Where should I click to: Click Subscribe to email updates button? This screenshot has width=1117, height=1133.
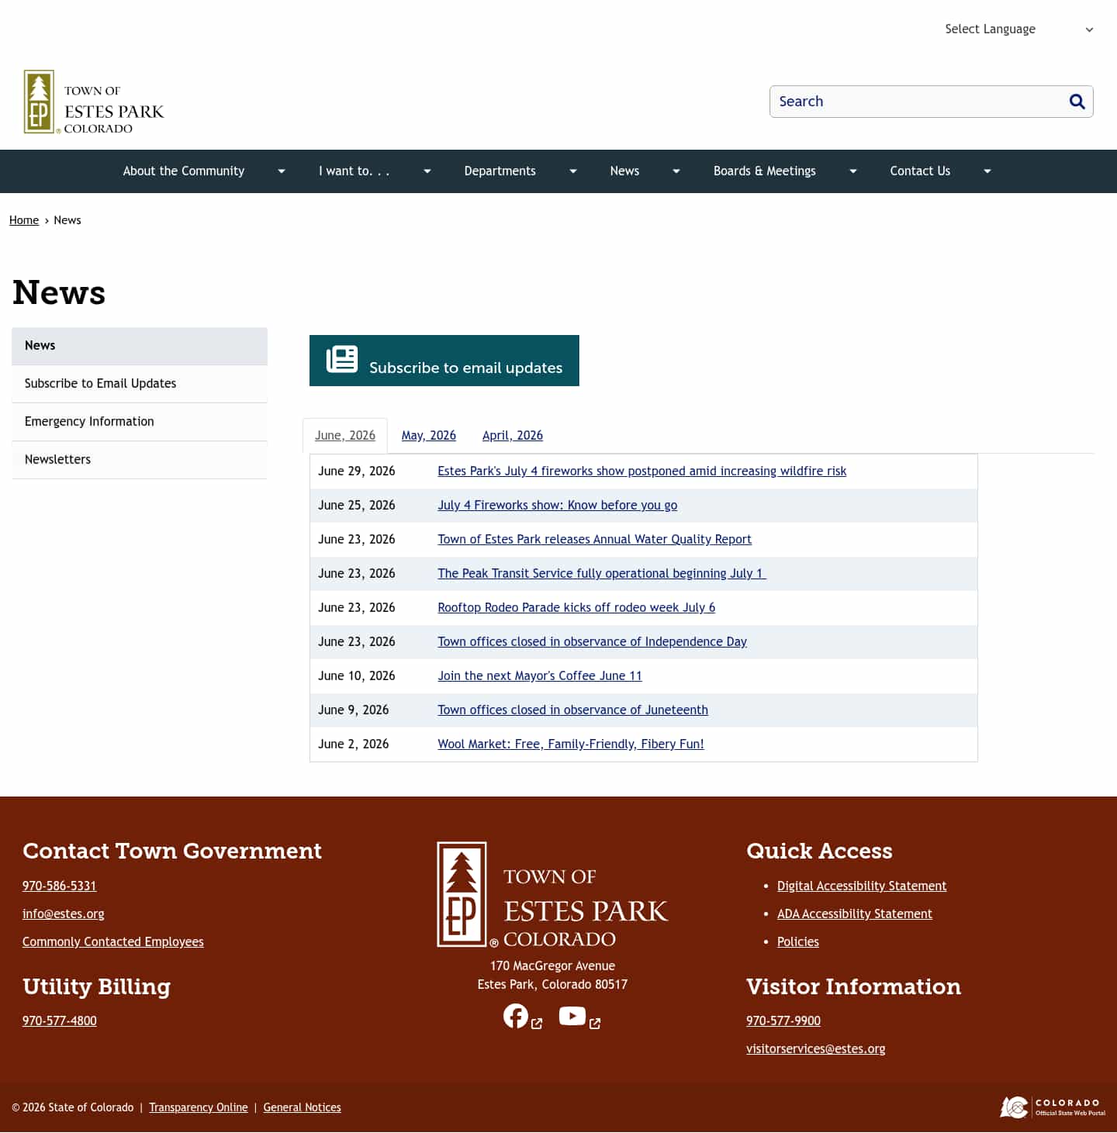[x=444, y=361]
